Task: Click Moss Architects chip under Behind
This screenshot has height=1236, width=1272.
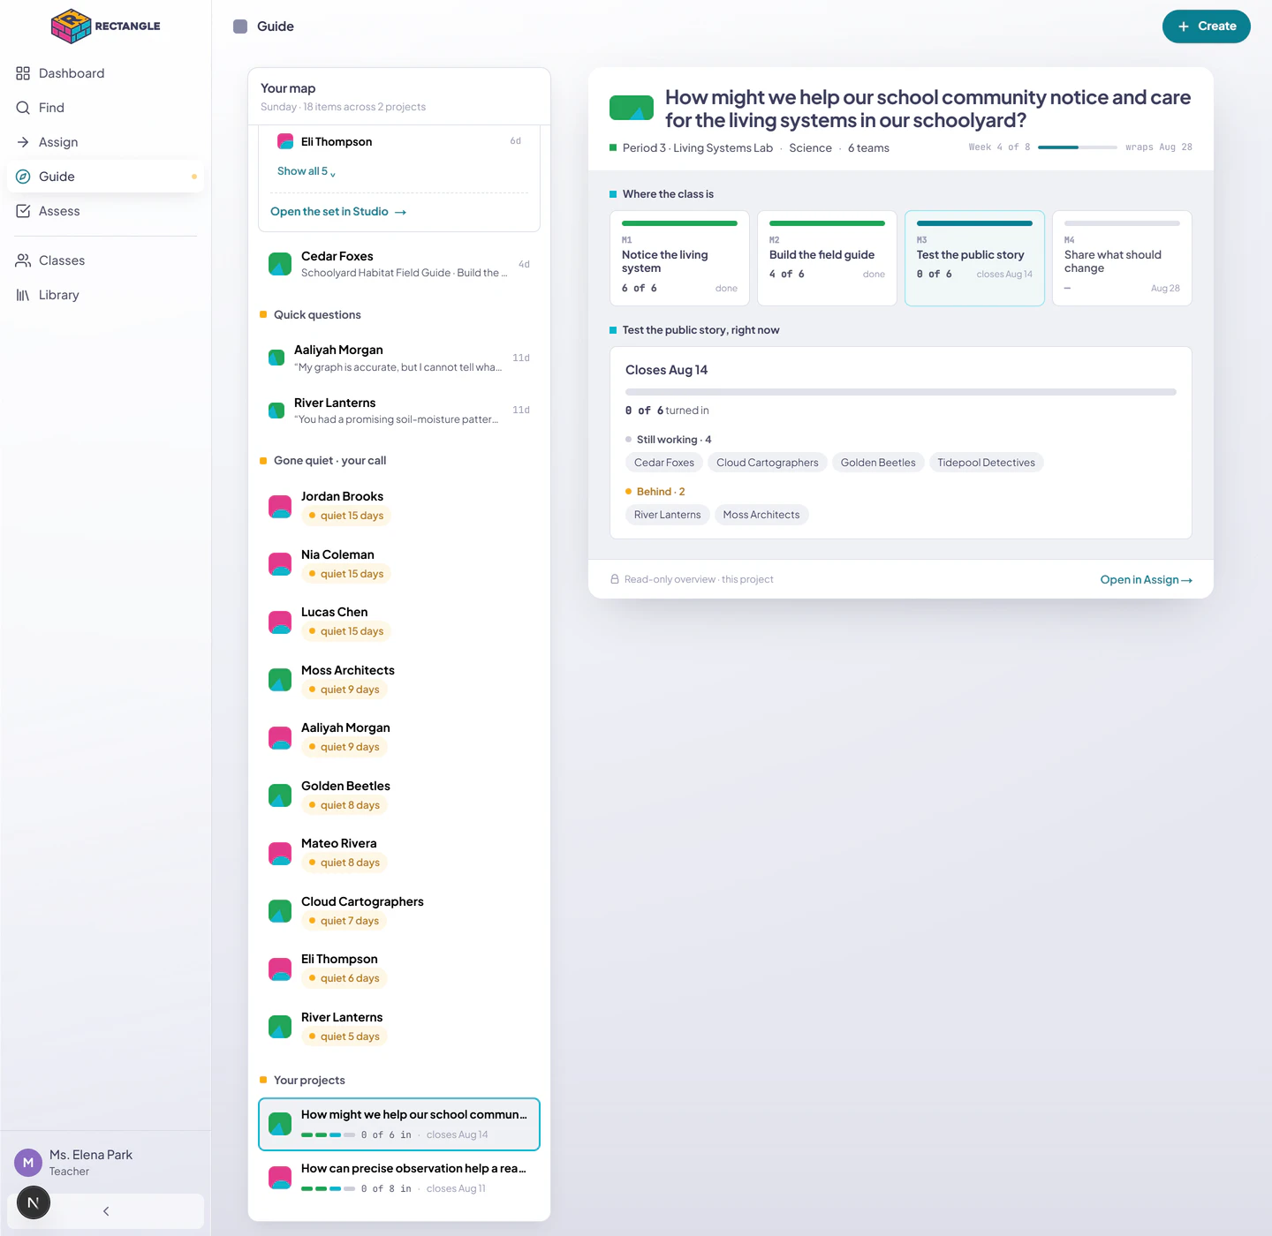Action: 761,515
